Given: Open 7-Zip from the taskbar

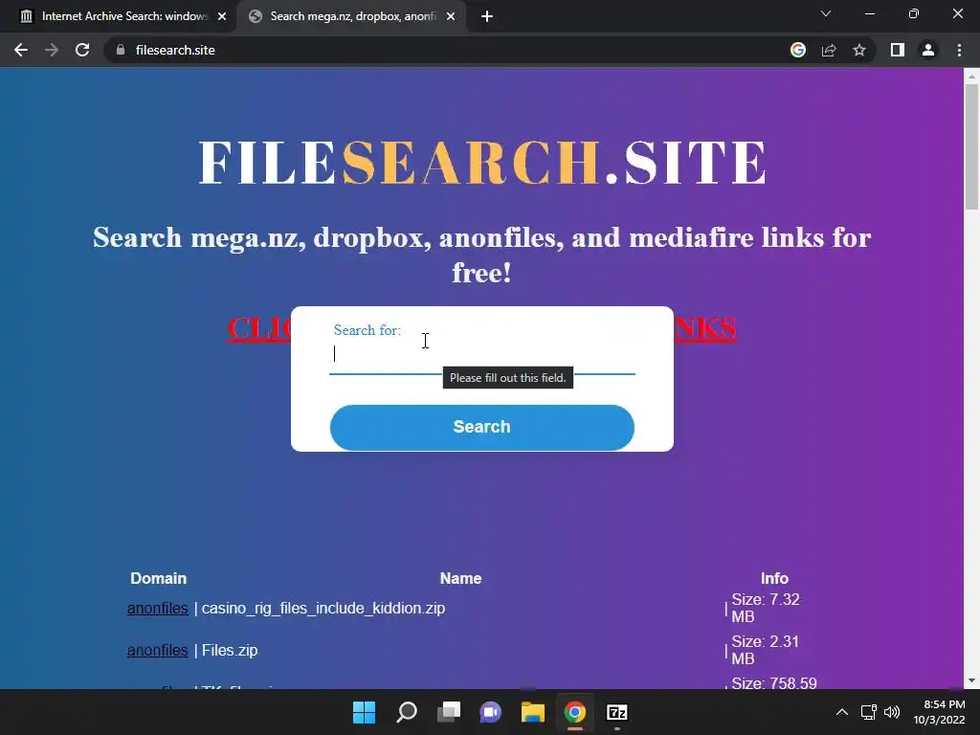Looking at the screenshot, I should pos(617,712).
